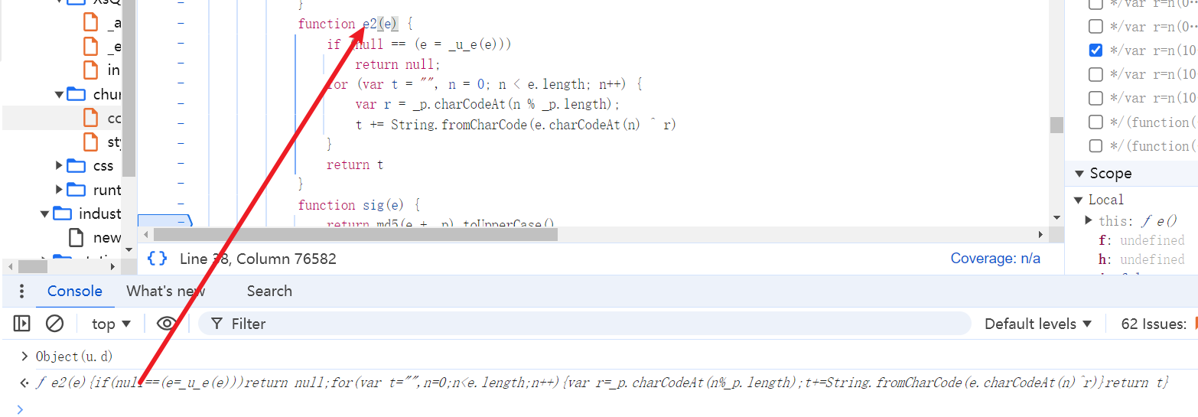
Task: Enable first var r=n(0 breakpoint checkbox
Action: coord(1095,3)
